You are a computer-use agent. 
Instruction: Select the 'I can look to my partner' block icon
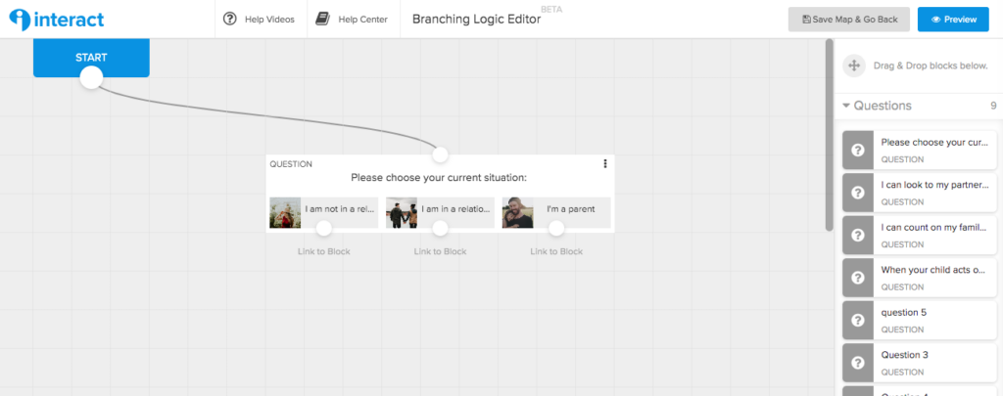coord(858,193)
